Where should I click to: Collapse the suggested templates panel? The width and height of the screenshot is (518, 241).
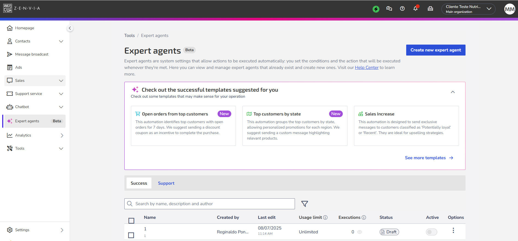[x=453, y=92]
